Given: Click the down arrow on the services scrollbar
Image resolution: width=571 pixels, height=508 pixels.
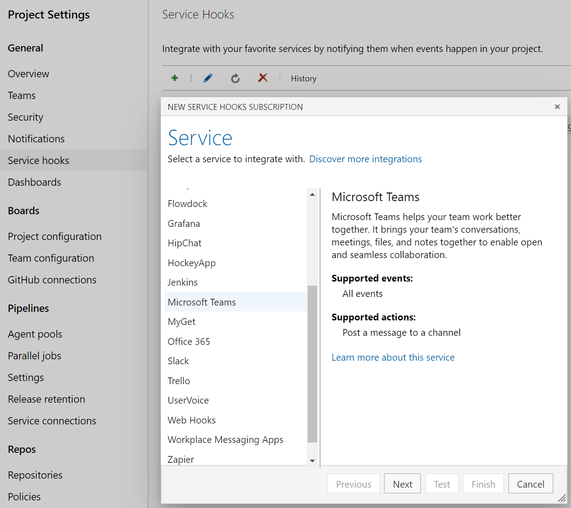Looking at the screenshot, I should tap(312, 460).
